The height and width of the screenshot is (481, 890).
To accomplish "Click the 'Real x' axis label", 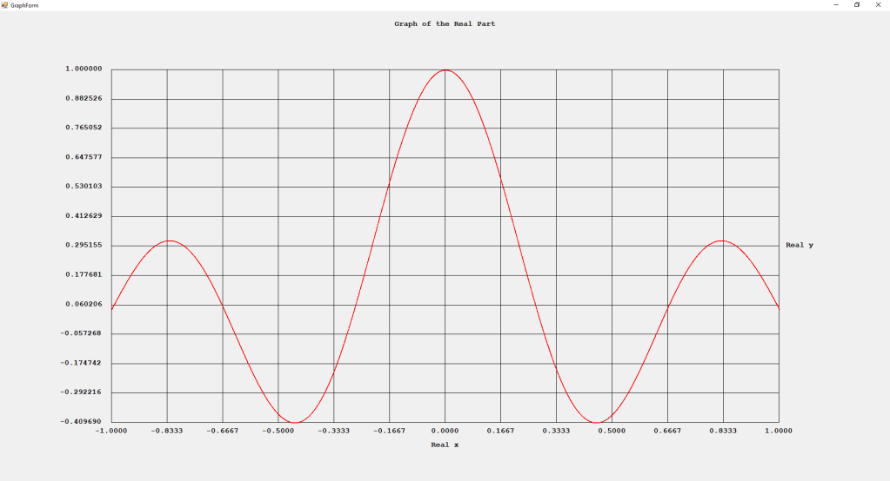I will (x=445, y=445).
